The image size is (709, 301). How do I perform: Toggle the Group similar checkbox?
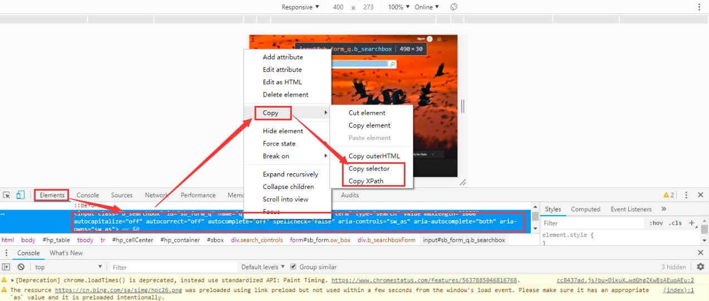(294, 267)
